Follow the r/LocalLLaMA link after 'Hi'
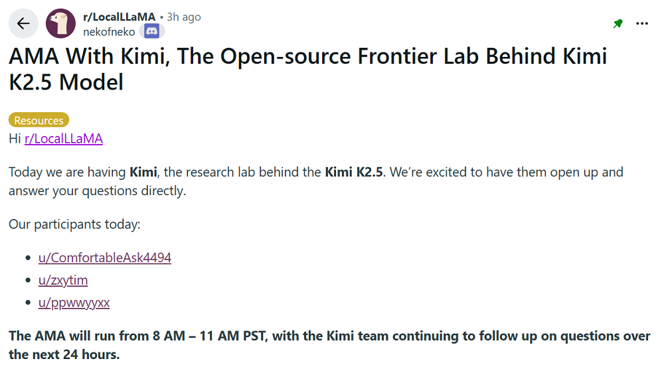The image size is (664, 367). pos(64,139)
